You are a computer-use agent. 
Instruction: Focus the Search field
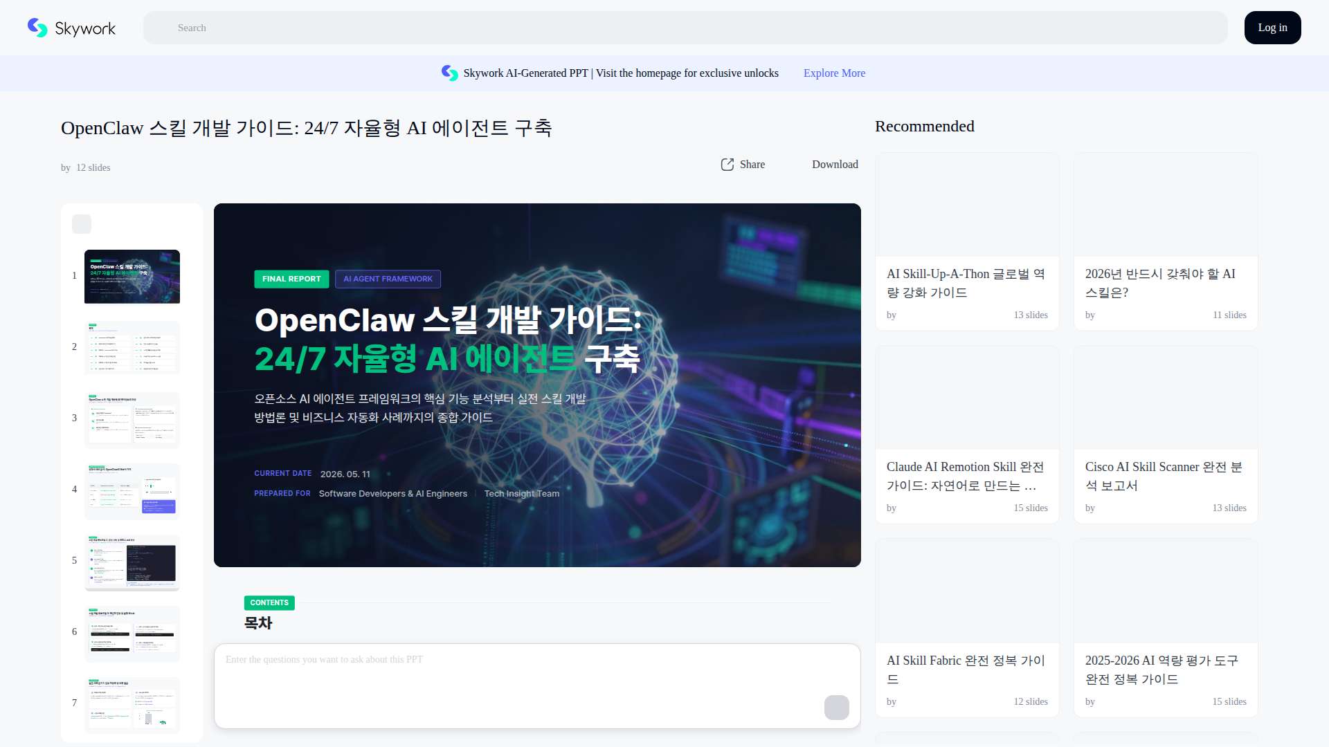tap(685, 28)
